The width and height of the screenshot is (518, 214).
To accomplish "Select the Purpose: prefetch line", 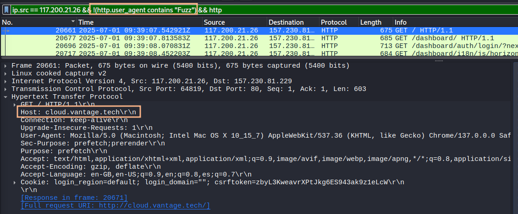I will (x=64, y=151).
